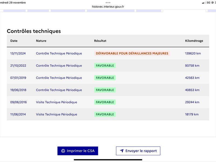Click Visite Technique Périodique in the 09/06/2016 row
Viewport: 216px width, 162px height.
(x=56, y=102)
